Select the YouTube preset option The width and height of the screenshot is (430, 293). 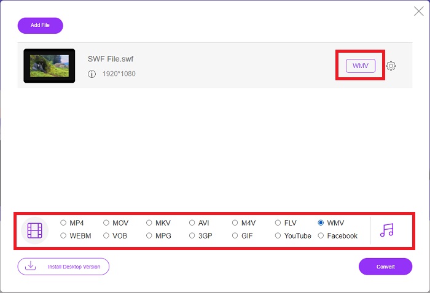coord(278,235)
